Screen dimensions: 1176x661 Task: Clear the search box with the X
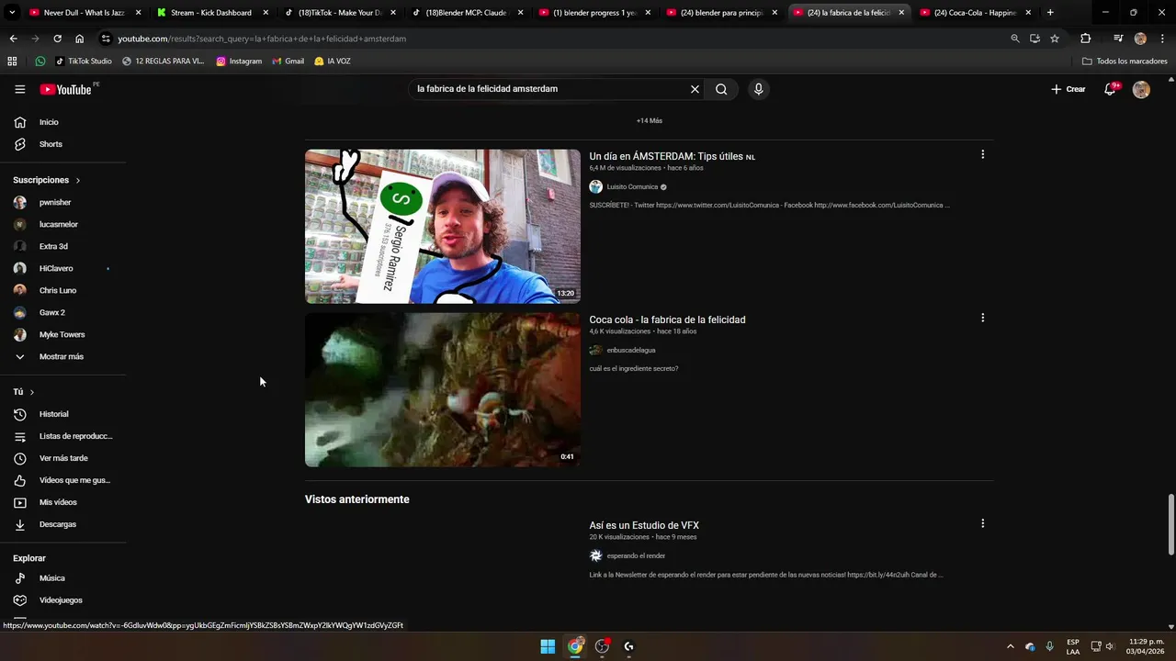(x=695, y=89)
